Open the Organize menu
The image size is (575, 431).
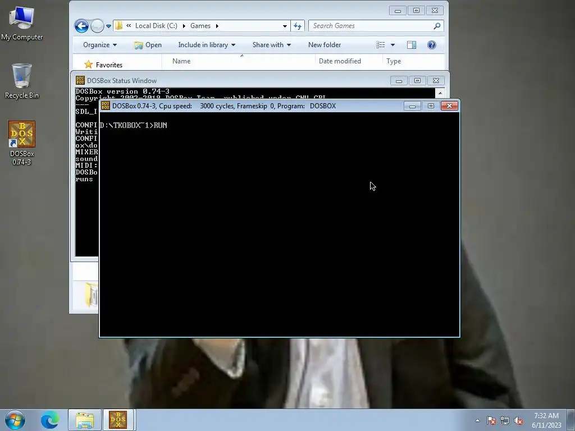(x=100, y=45)
